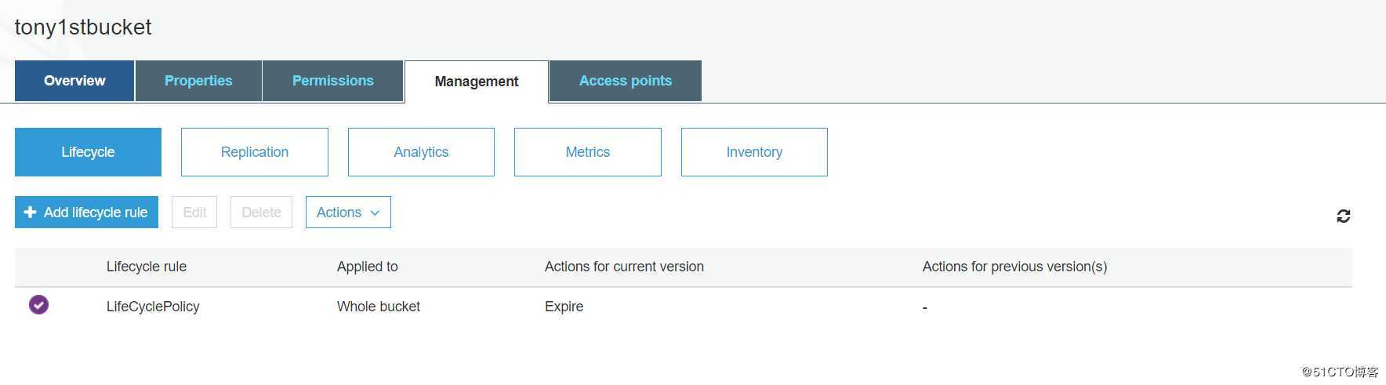This screenshot has width=1386, height=385.
Task: Click the Delete button
Action: [261, 212]
